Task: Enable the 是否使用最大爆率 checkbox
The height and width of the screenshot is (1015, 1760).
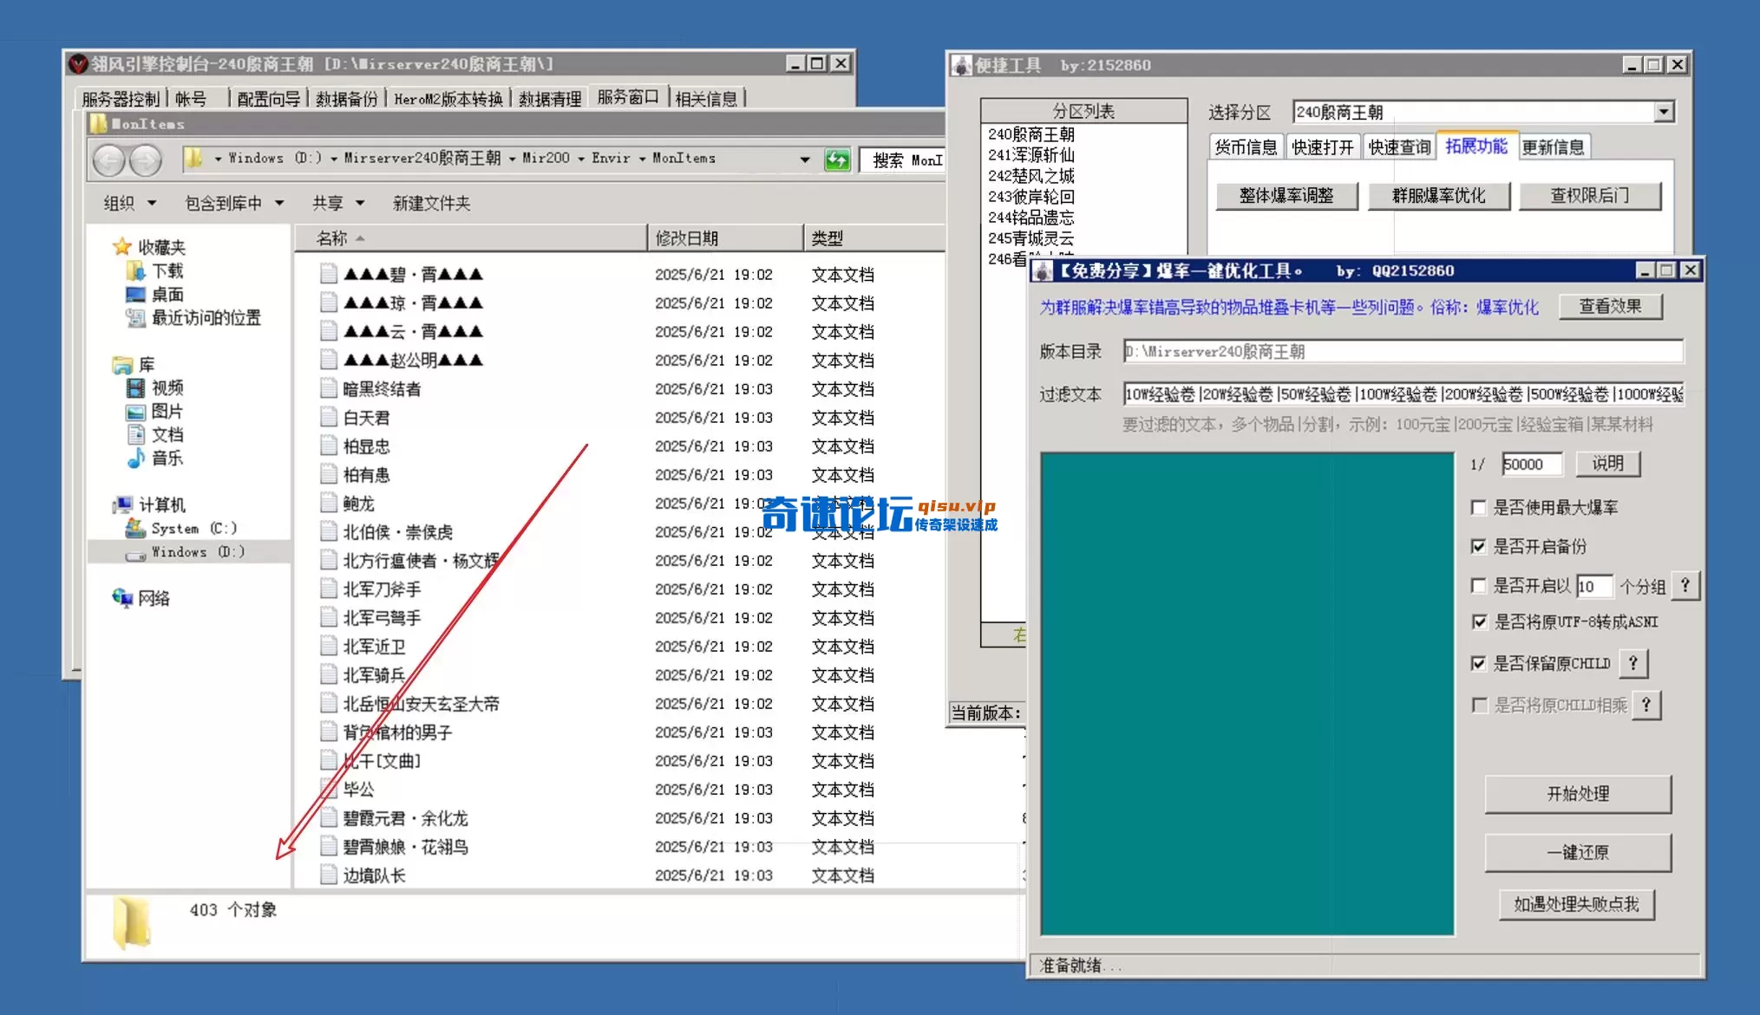Action: point(1480,507)
